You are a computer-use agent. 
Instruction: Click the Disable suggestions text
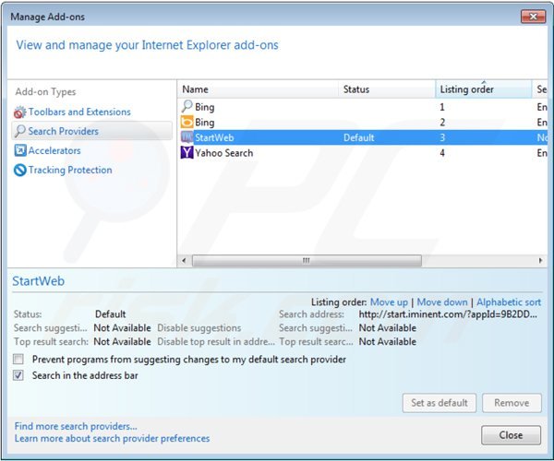(199, 328)
